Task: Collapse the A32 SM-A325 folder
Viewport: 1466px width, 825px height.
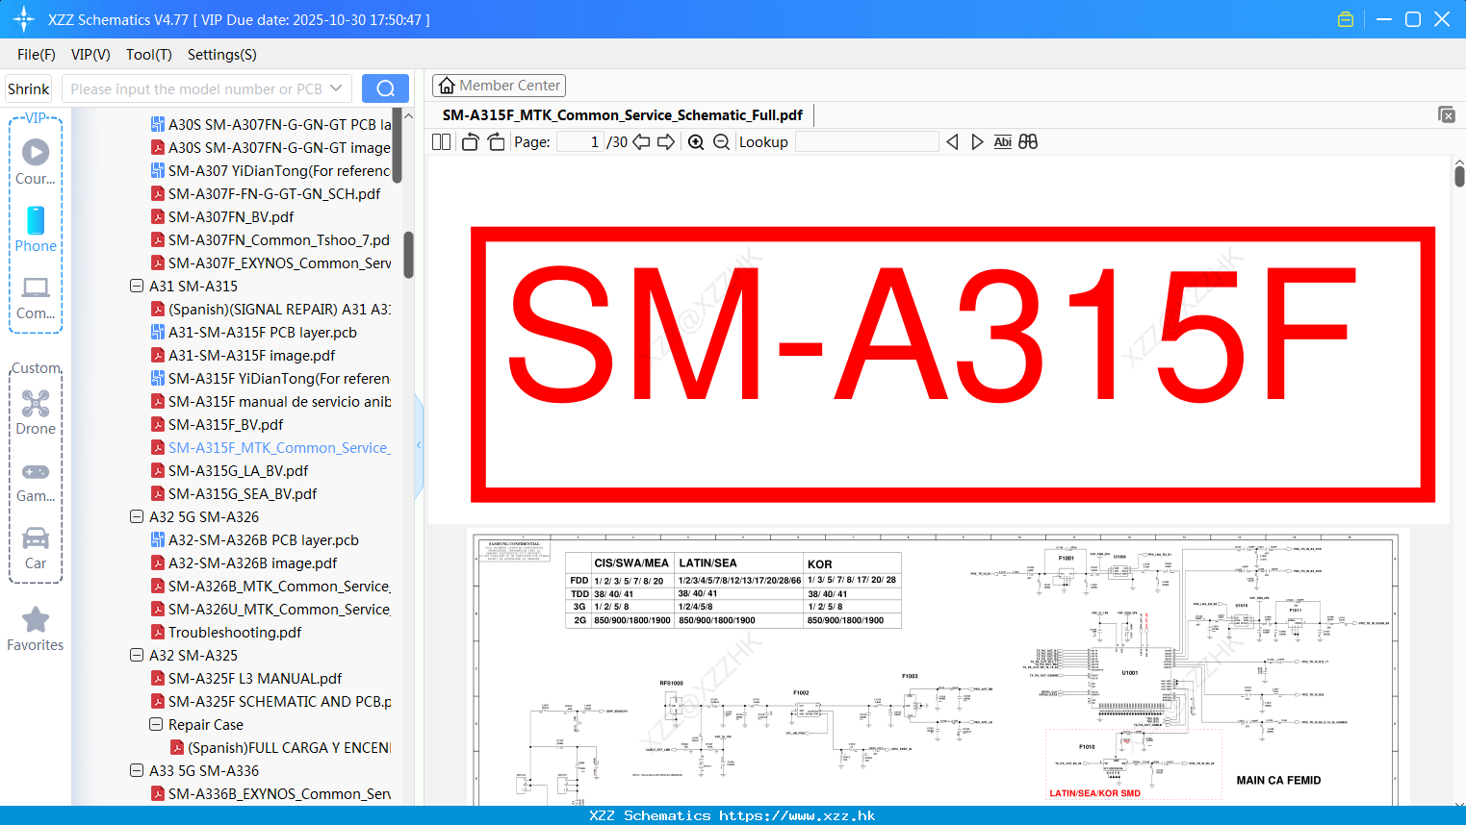Action: 137,655
